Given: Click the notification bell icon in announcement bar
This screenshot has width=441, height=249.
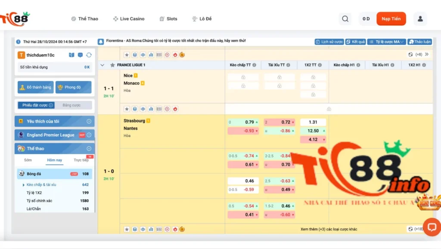Looking at the screenshot, I should [x=101, y=42].
